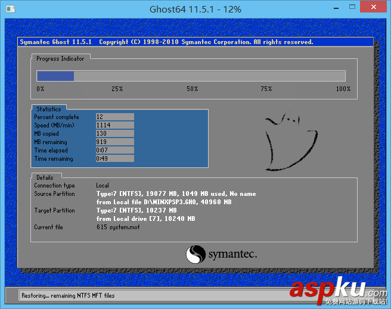
Task: Click the restore progress bar
Action: click(191, 76)
